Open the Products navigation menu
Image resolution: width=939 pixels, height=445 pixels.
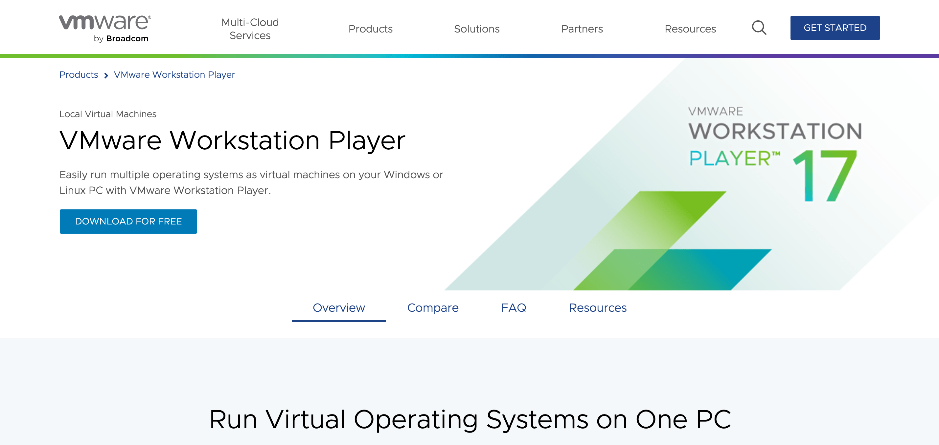[x=370, y=29]
